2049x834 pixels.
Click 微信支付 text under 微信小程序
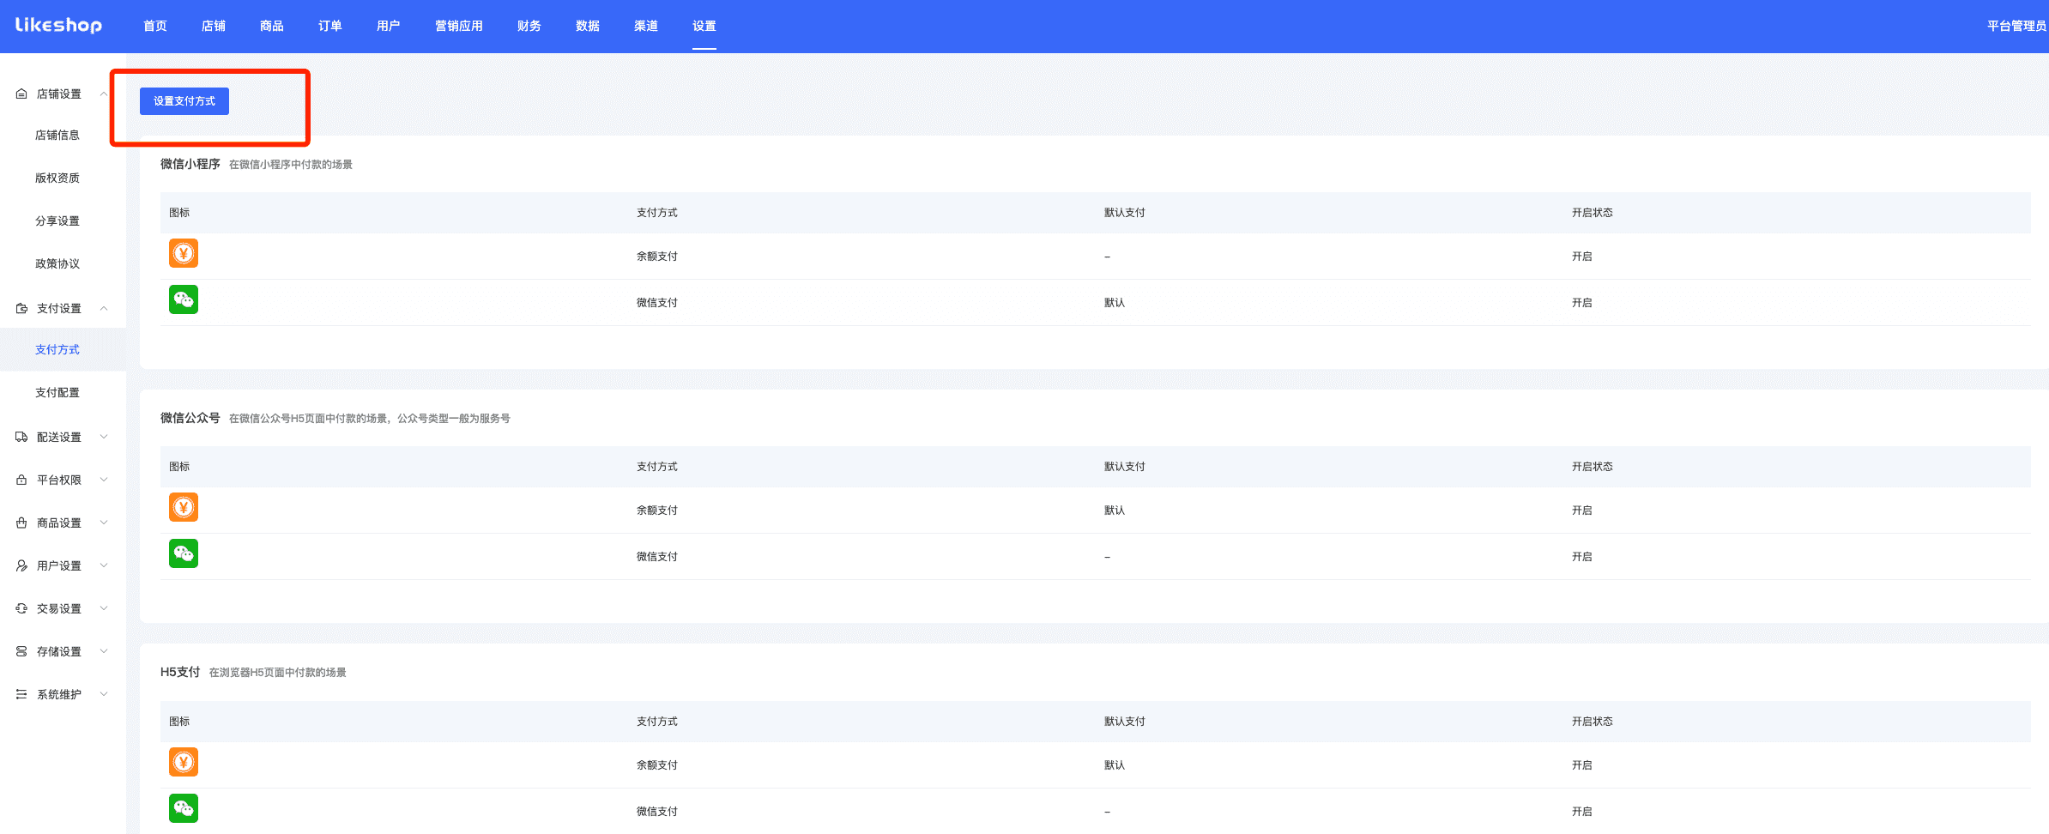657,302
